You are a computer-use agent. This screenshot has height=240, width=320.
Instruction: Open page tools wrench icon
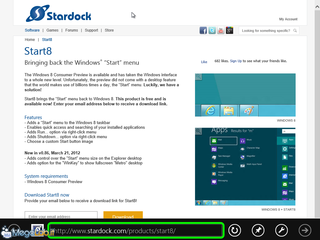[x=282, y=230]
